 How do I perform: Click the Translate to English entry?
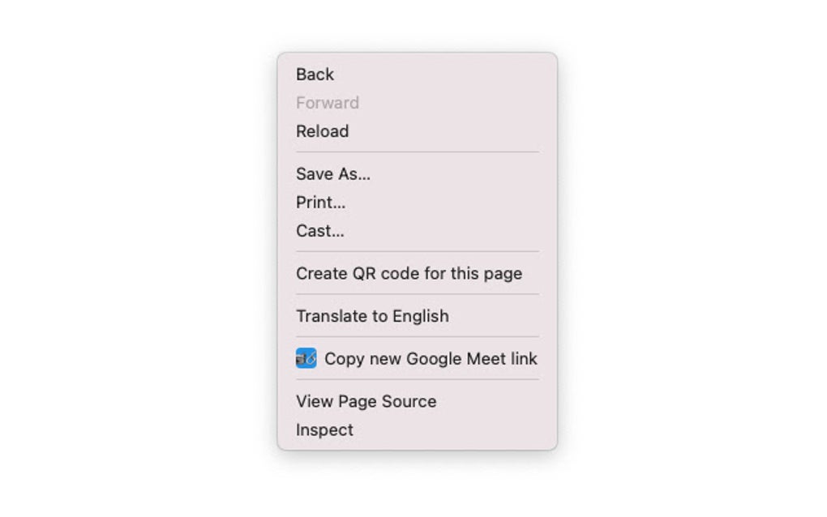click(373, 316)
